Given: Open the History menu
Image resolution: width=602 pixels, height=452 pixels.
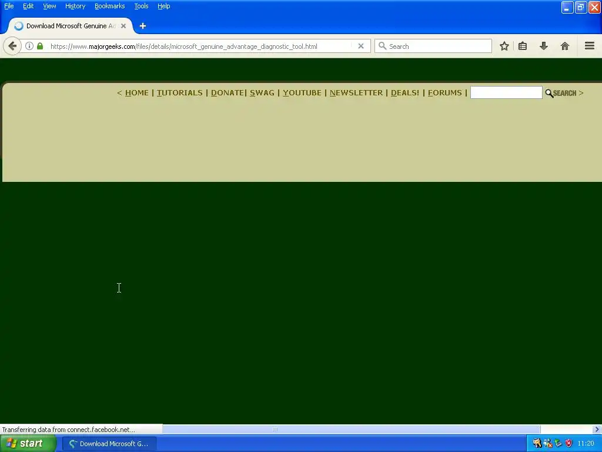Looking at the screenshot, I should click(x=75, y=6).
